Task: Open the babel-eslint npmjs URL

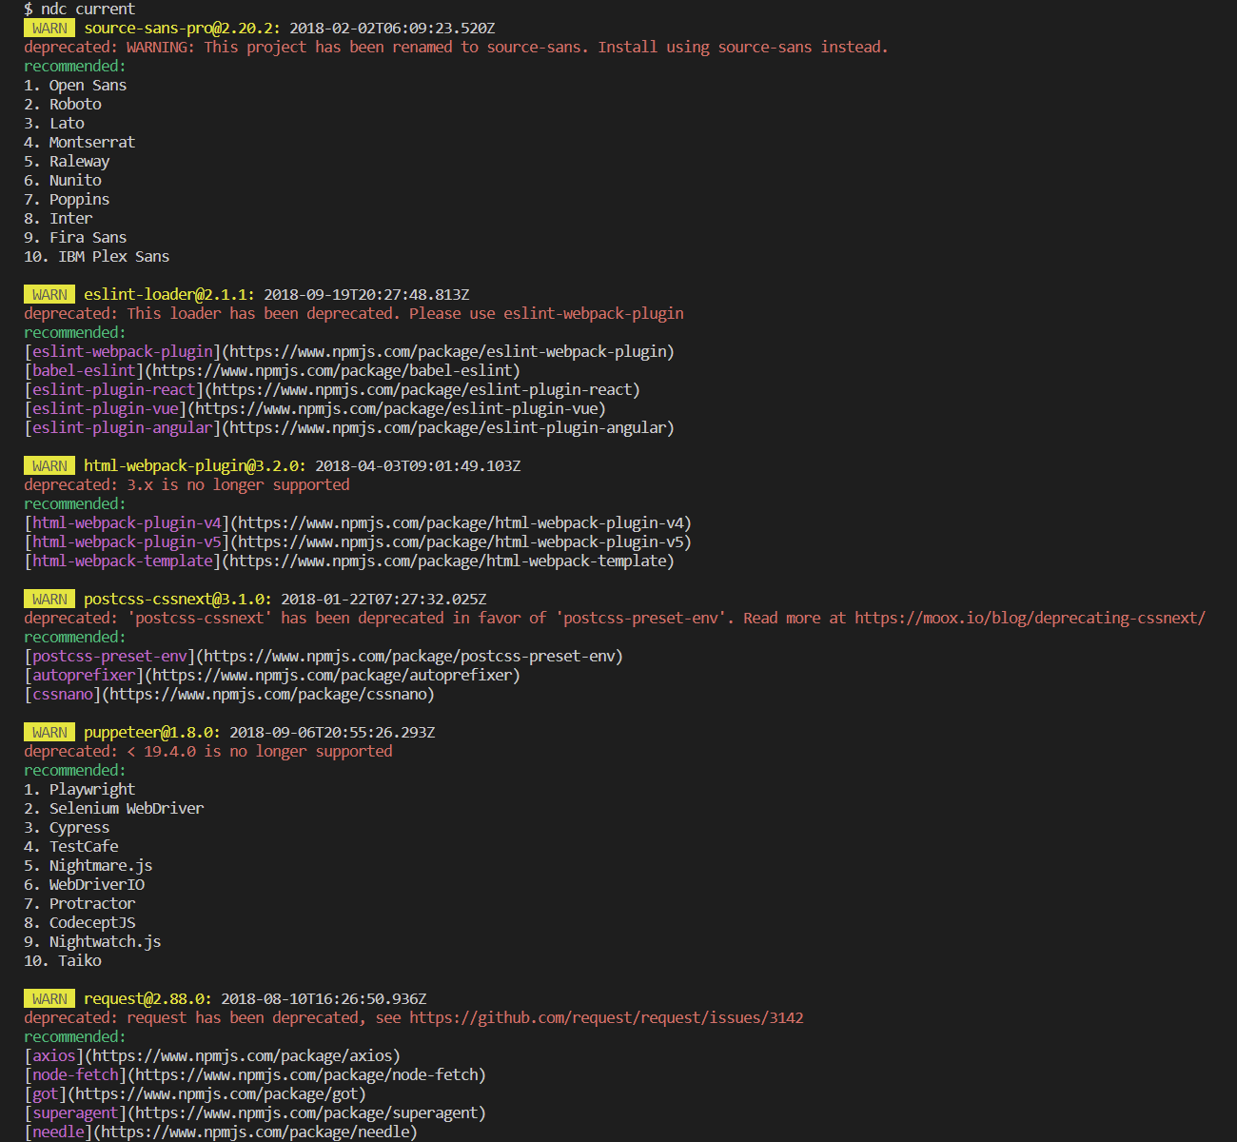Action: click(x=332, y=371)
